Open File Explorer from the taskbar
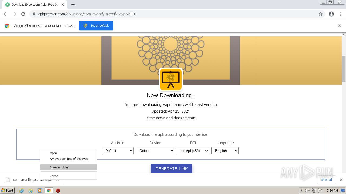The height and width of the screenshot is (194, 346). [x=31, y=190]
